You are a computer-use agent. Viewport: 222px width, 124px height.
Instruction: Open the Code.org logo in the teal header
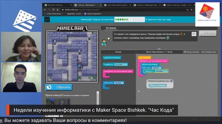pyautogui.click(x=47, y=19)
